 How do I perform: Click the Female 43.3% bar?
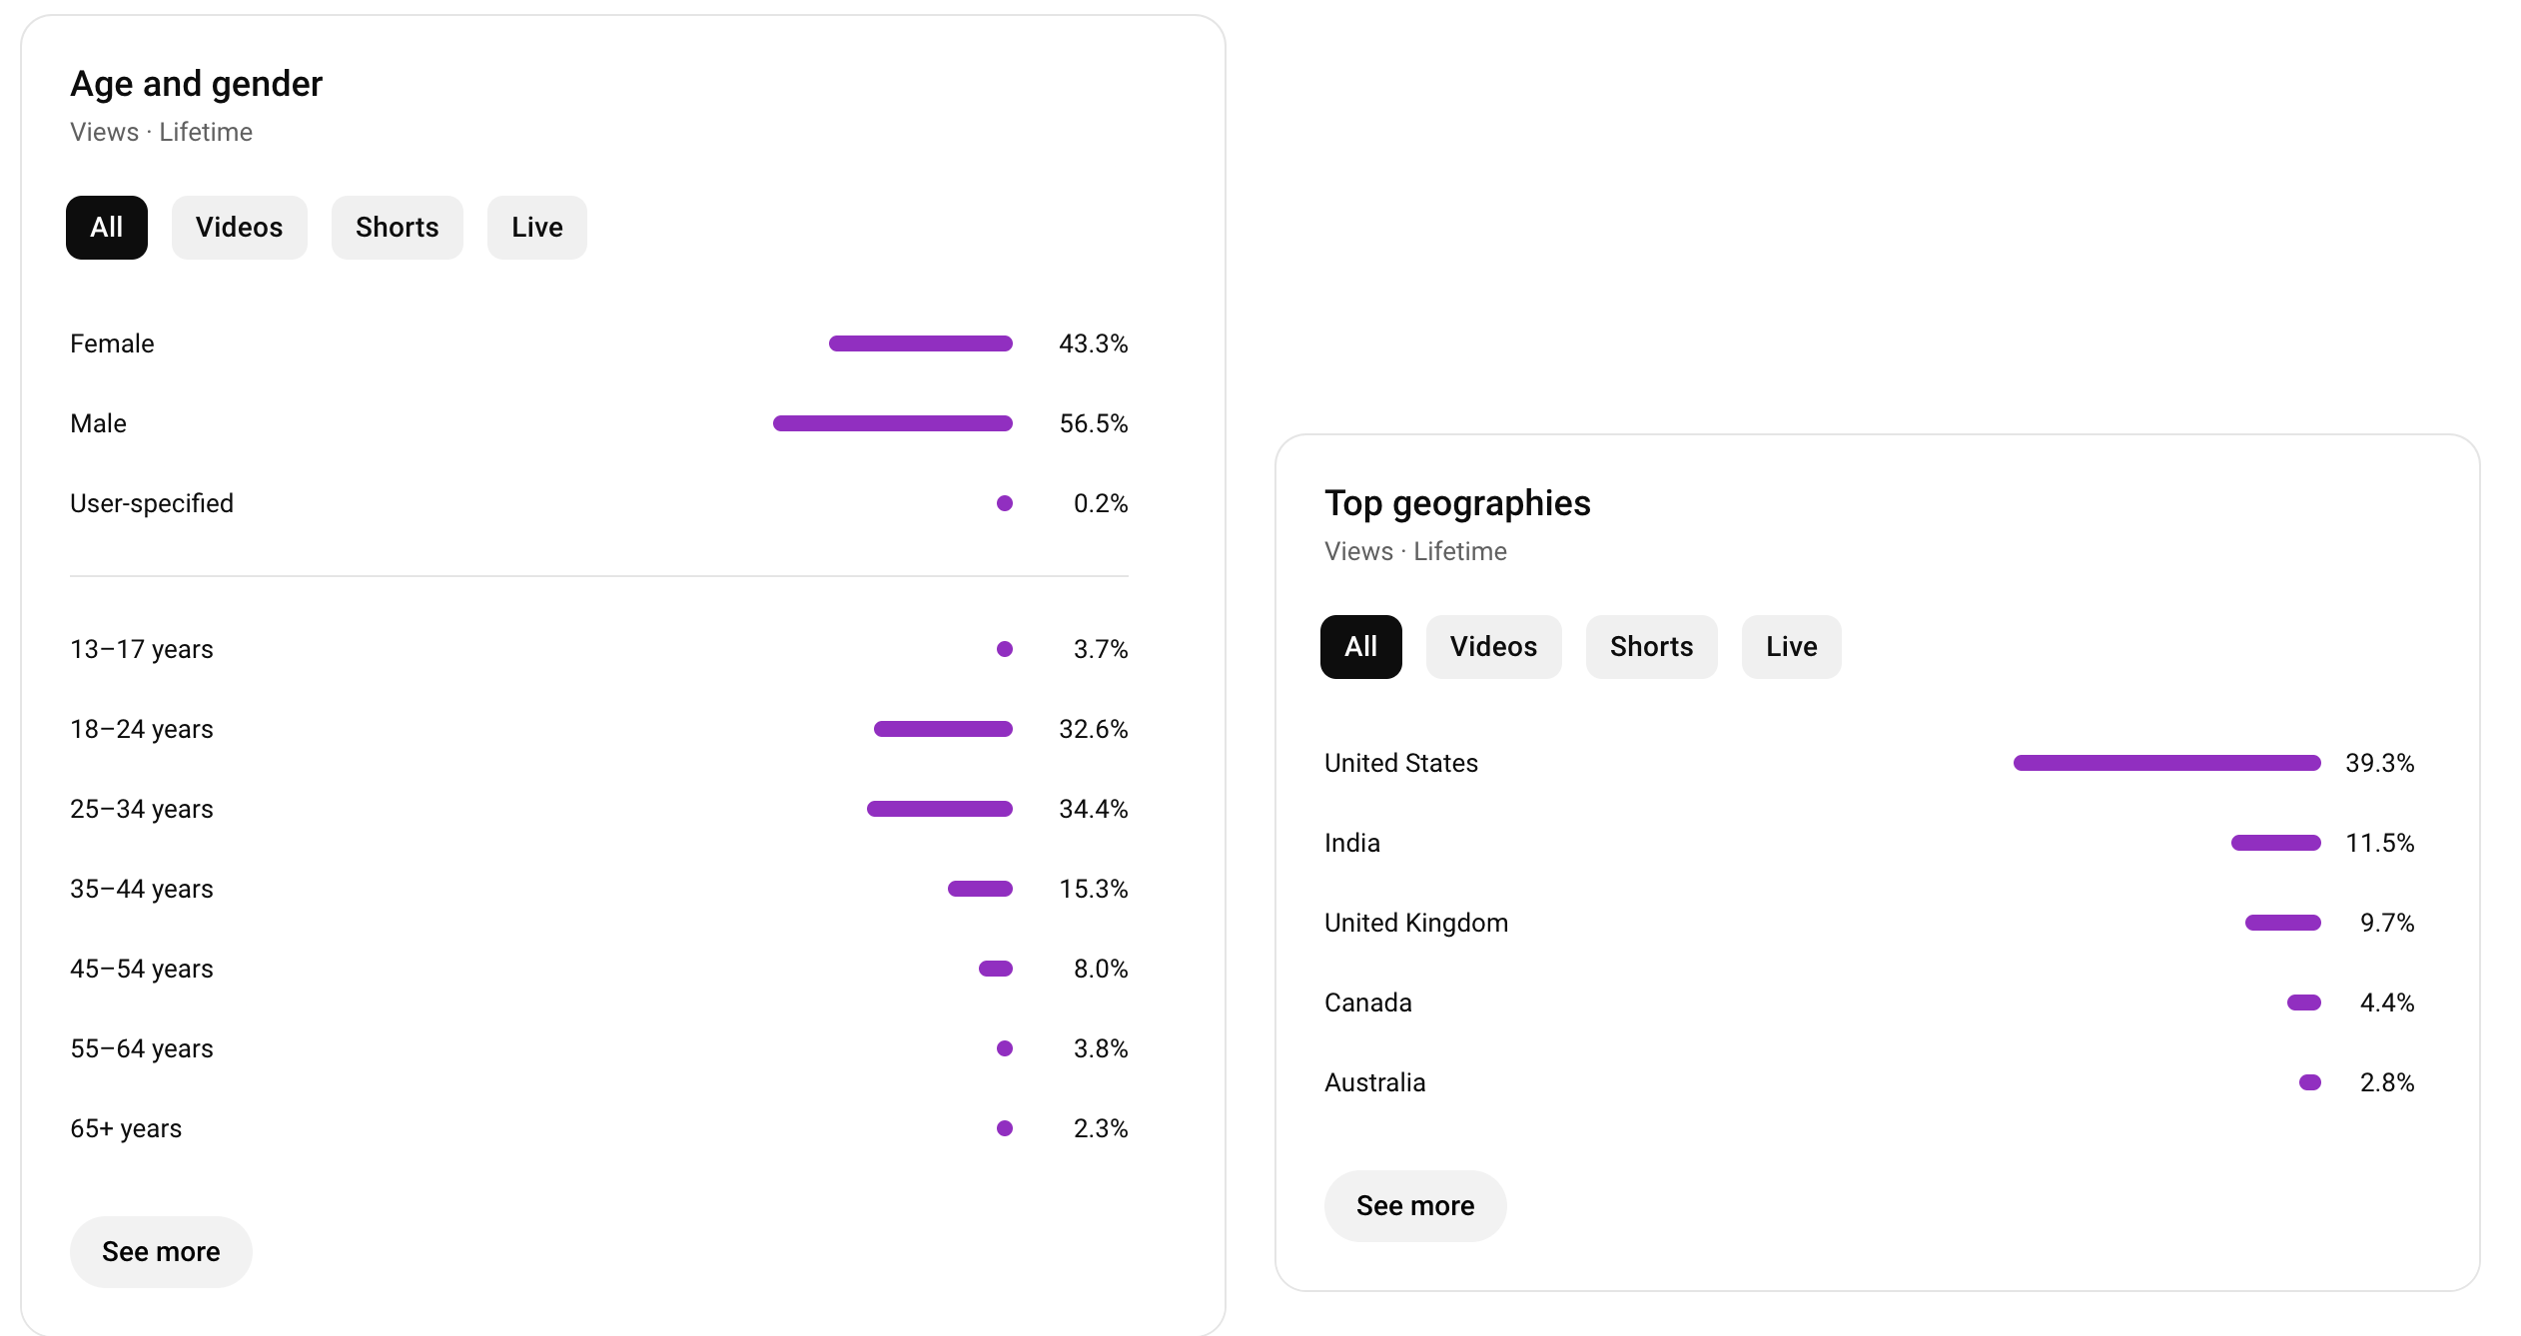pos(921,343)
